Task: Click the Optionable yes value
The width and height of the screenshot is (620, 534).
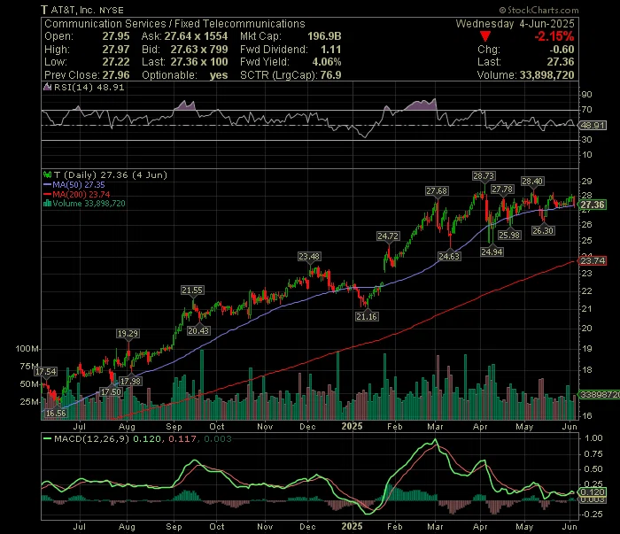Action: point(219,75)
